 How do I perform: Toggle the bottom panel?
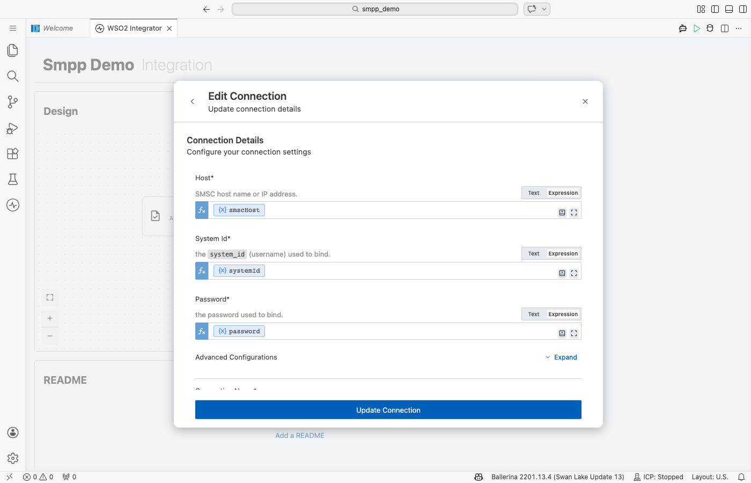(x=729, y=9)
